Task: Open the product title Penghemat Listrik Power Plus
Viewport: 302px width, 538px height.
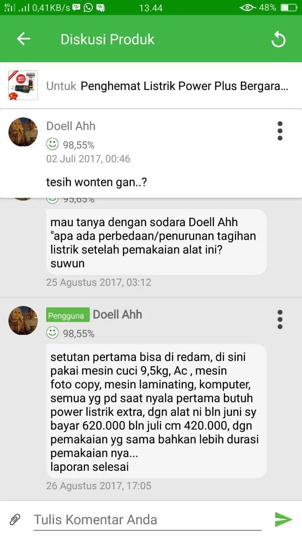Action: click(185, 86)
